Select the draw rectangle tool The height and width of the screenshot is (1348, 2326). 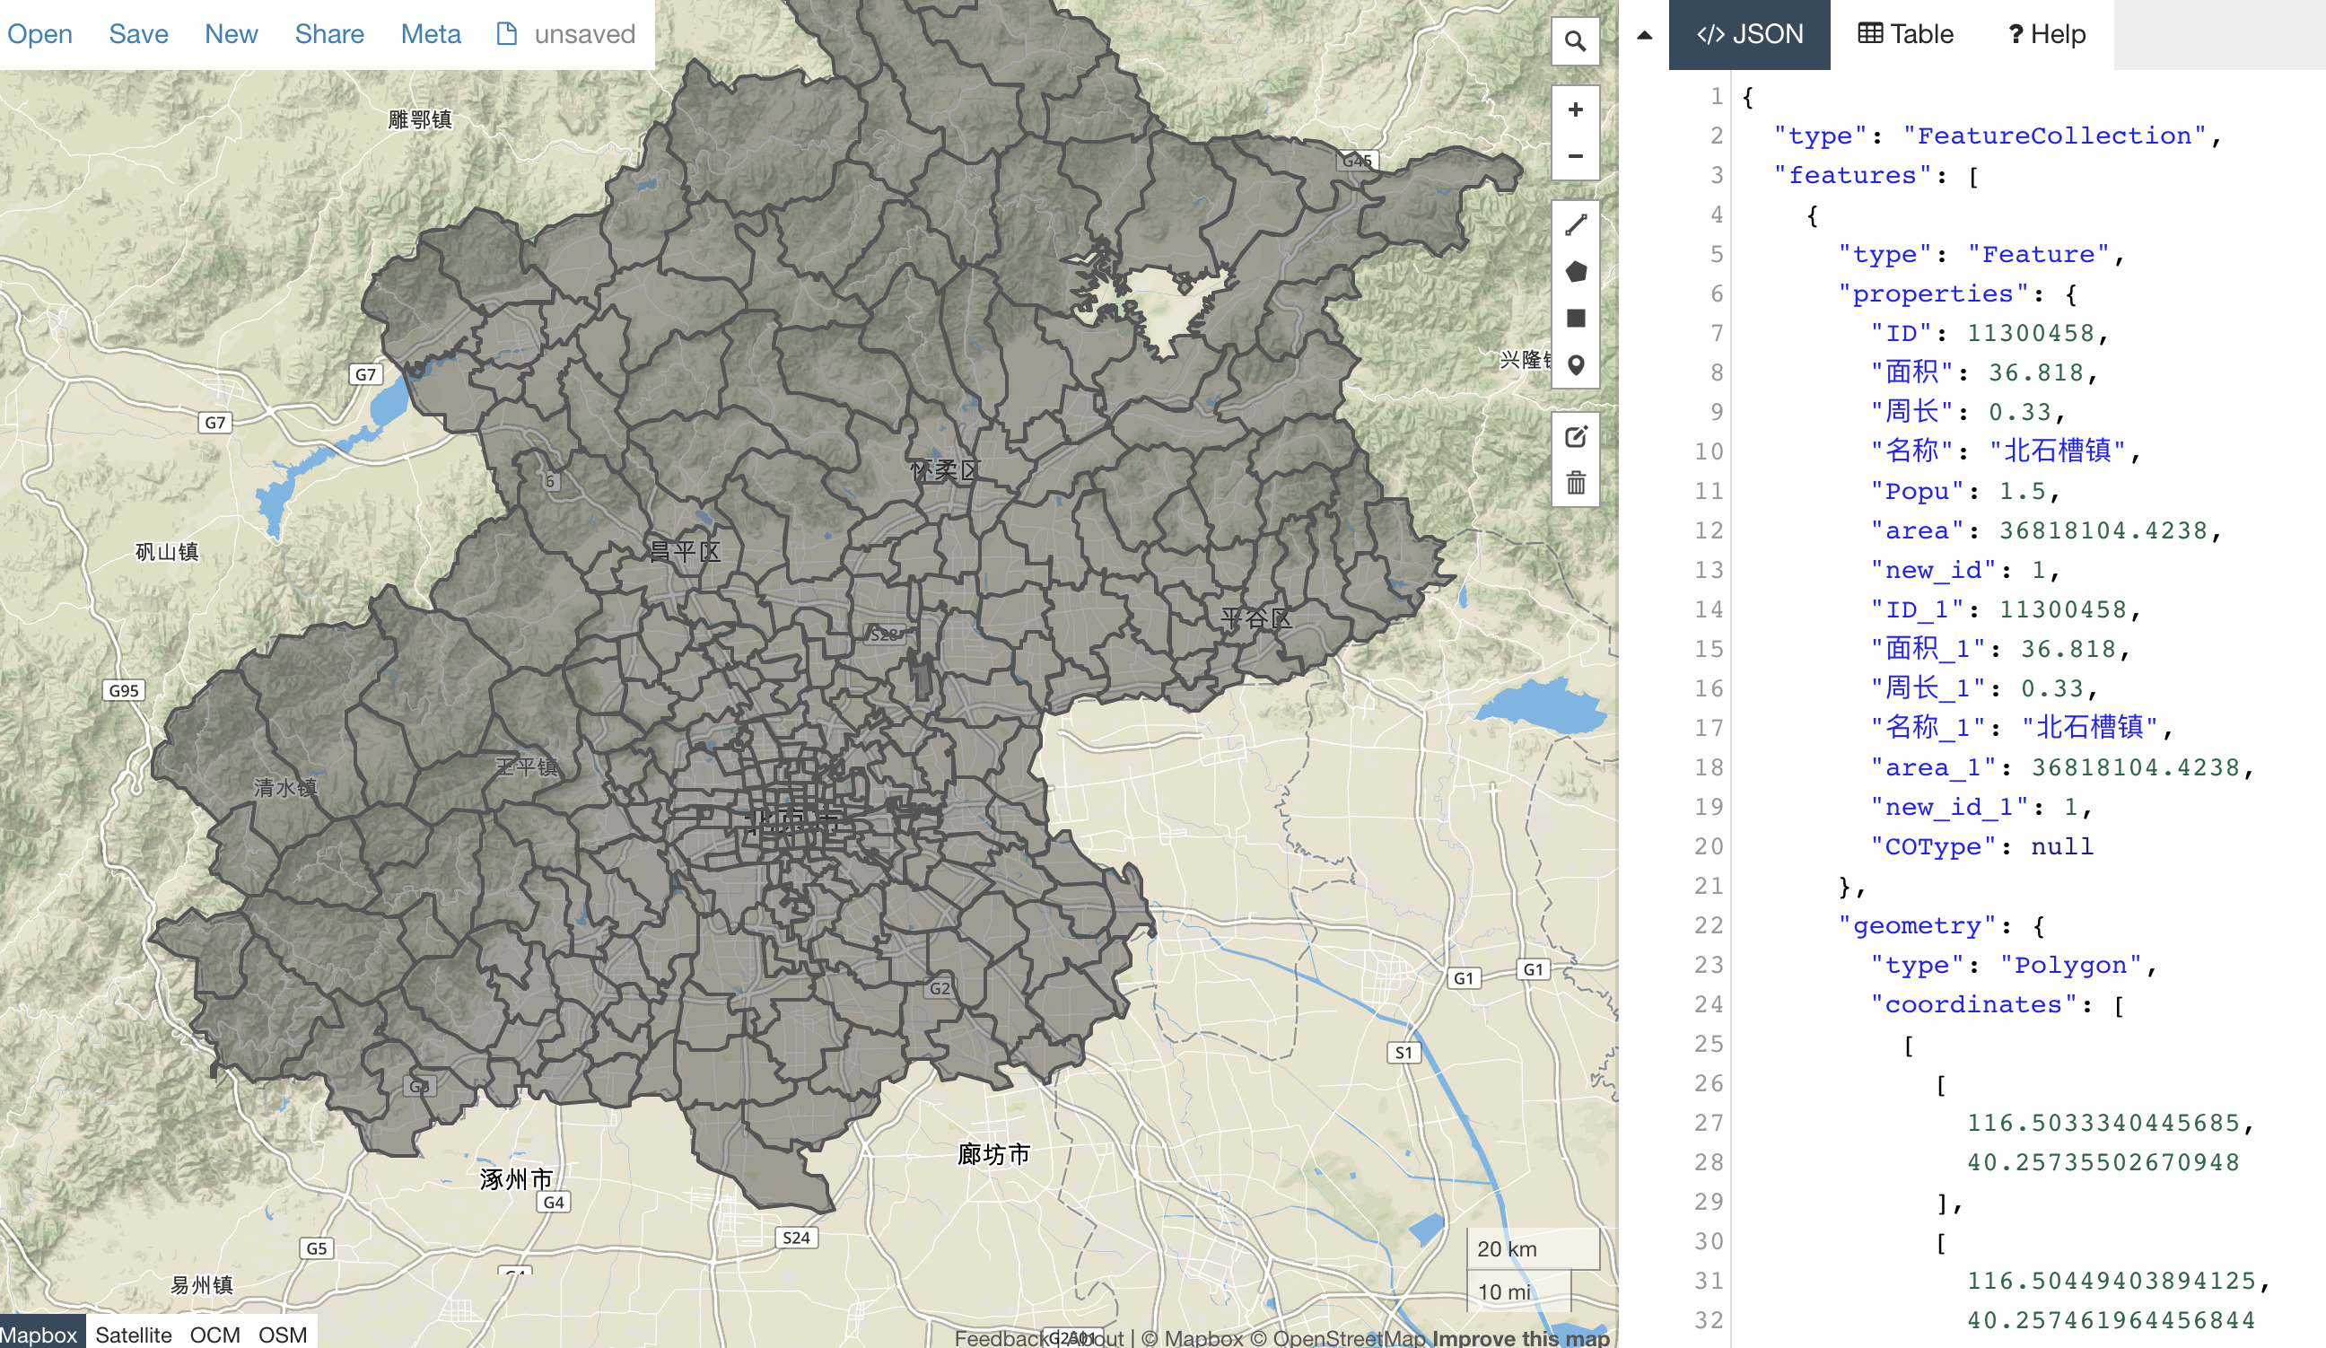point(1575,319)
